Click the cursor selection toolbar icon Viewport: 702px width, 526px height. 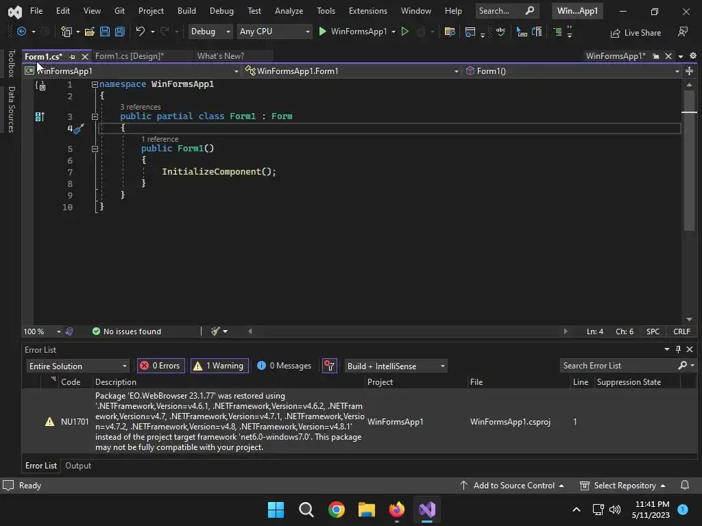[521, 32]
